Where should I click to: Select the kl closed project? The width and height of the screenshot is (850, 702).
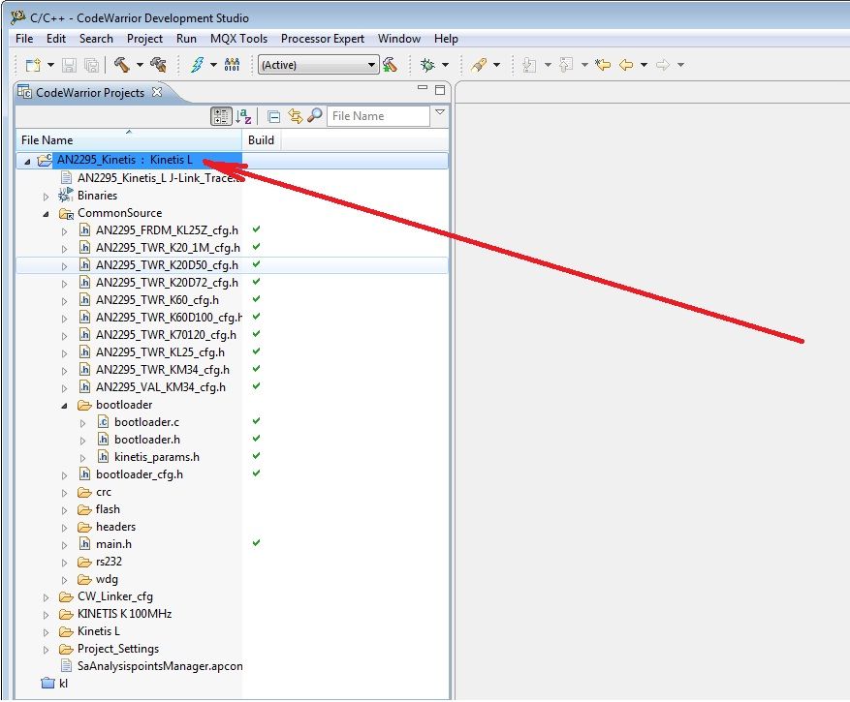(x=63, y=683)
